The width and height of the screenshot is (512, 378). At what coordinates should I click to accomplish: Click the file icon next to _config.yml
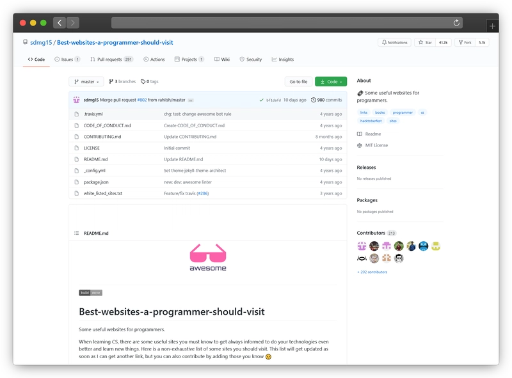76,171
